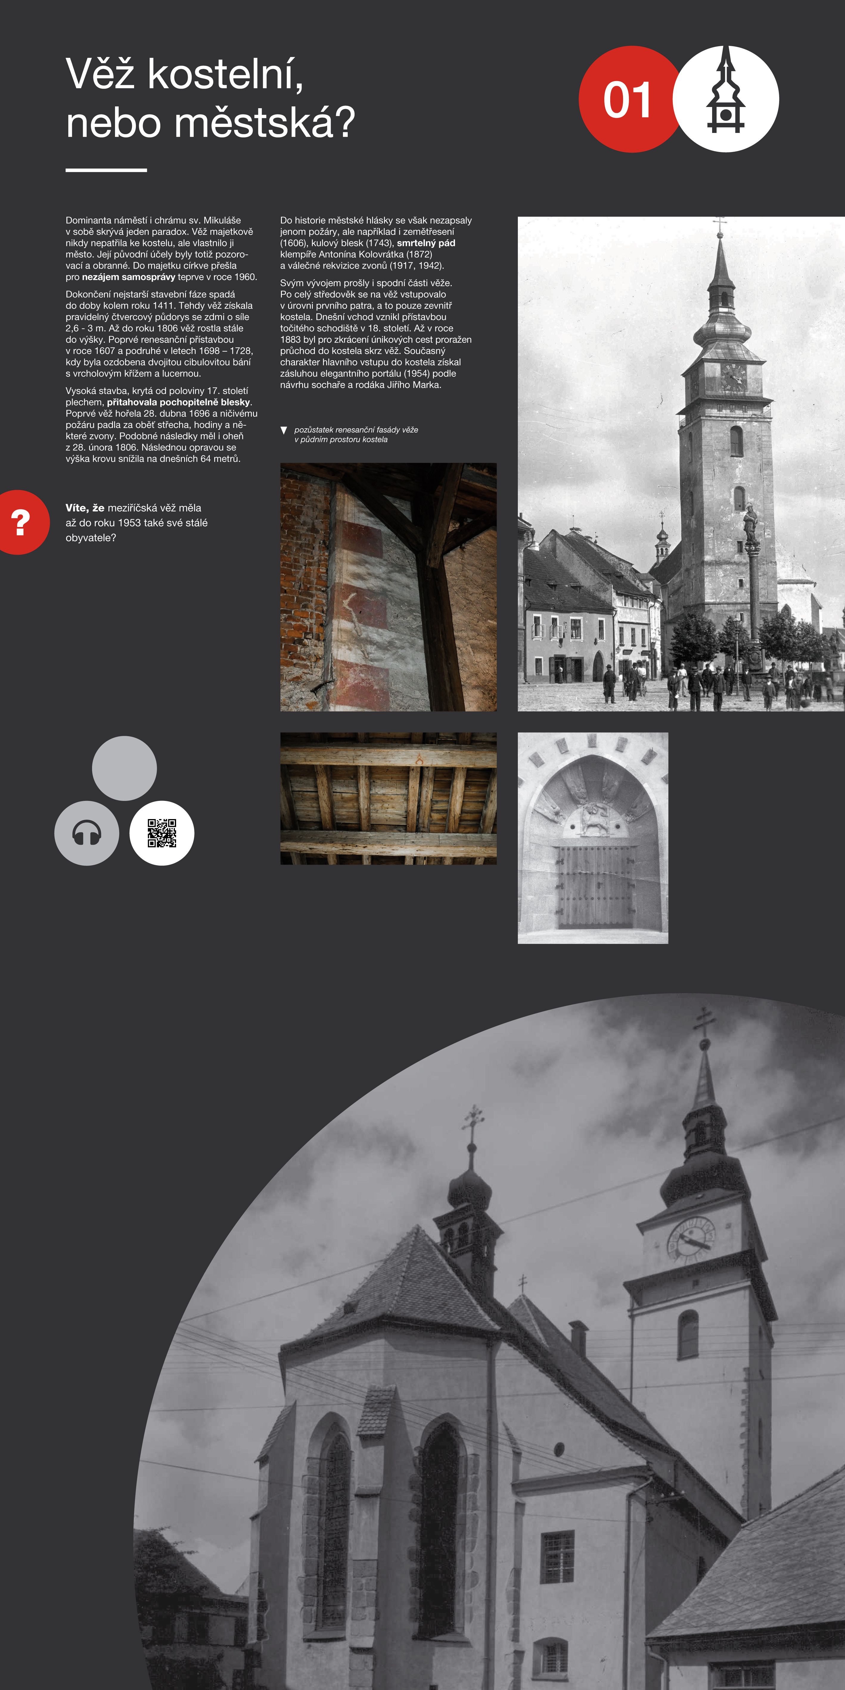Click the headphones audio guide icon
Viewport: 845px width, 1690px height.
[87, 833]
